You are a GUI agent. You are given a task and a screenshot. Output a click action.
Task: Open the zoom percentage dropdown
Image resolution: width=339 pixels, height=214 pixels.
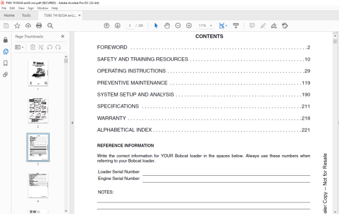click(211, 25)
